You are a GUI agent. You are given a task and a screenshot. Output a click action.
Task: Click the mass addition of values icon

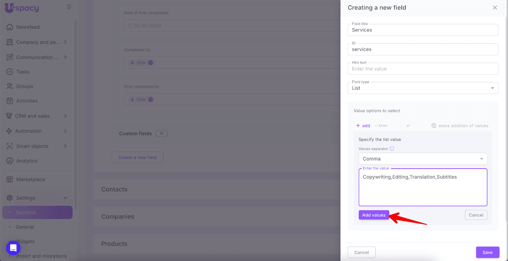point(434,126)
